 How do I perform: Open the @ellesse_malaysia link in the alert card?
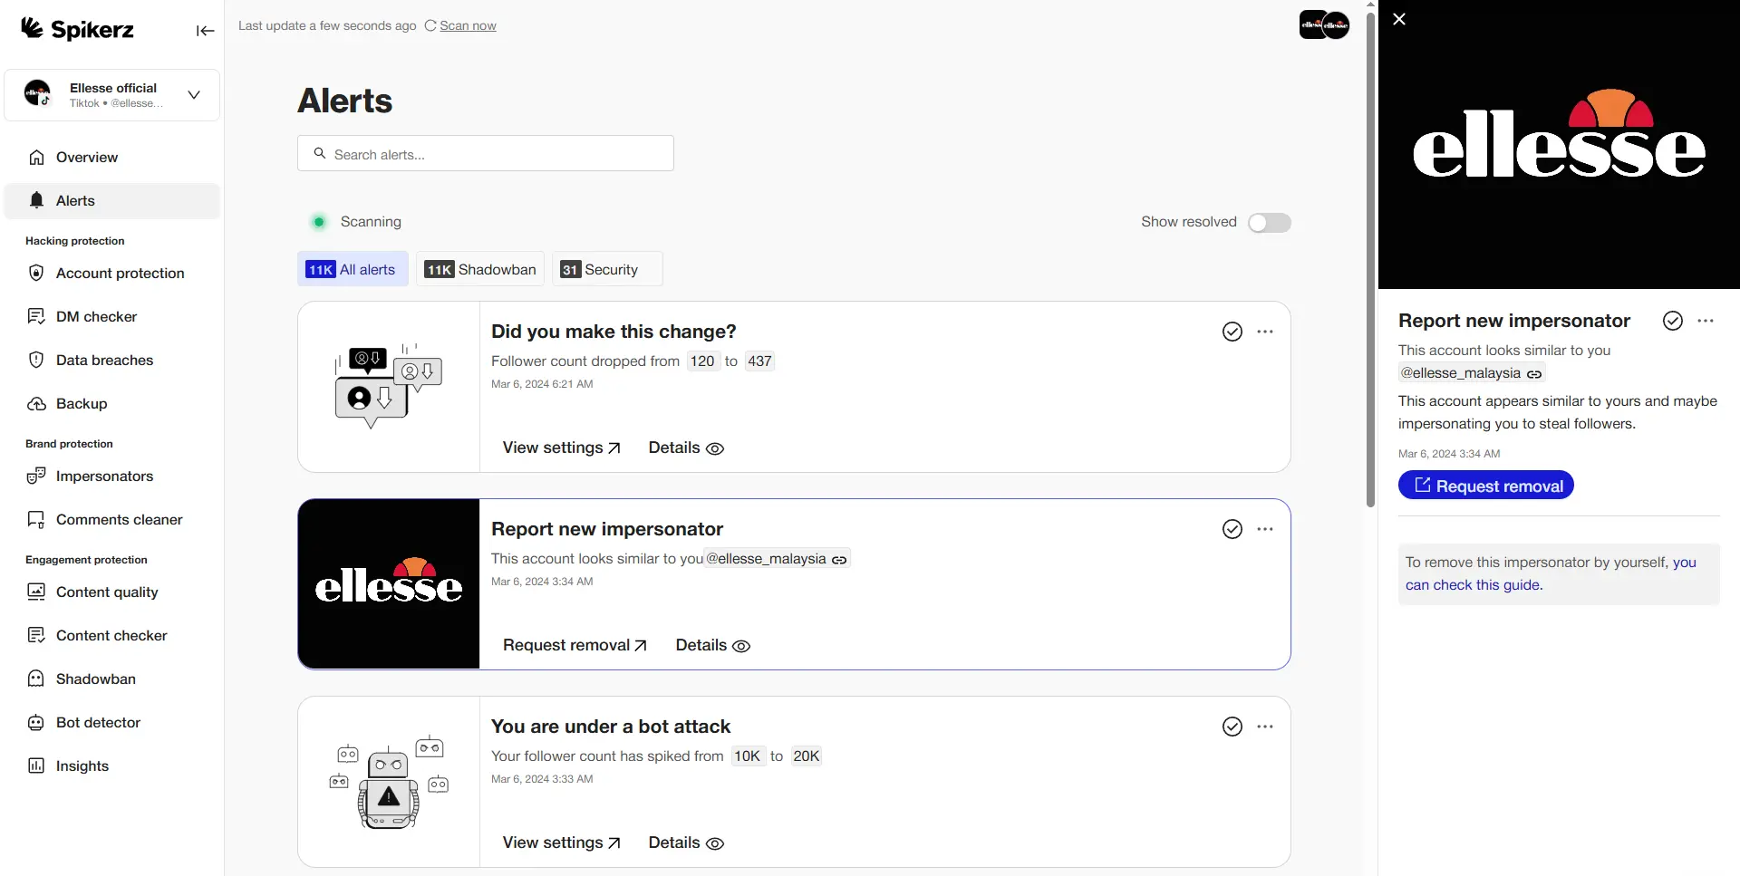[777, 559]
